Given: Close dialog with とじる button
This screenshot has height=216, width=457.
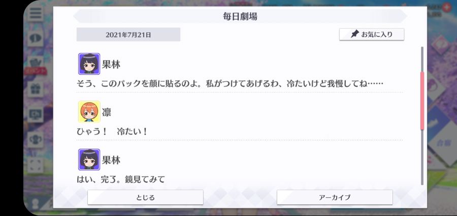Looking at the screenshot, I should pyautogui.click(x=145, y=197).
